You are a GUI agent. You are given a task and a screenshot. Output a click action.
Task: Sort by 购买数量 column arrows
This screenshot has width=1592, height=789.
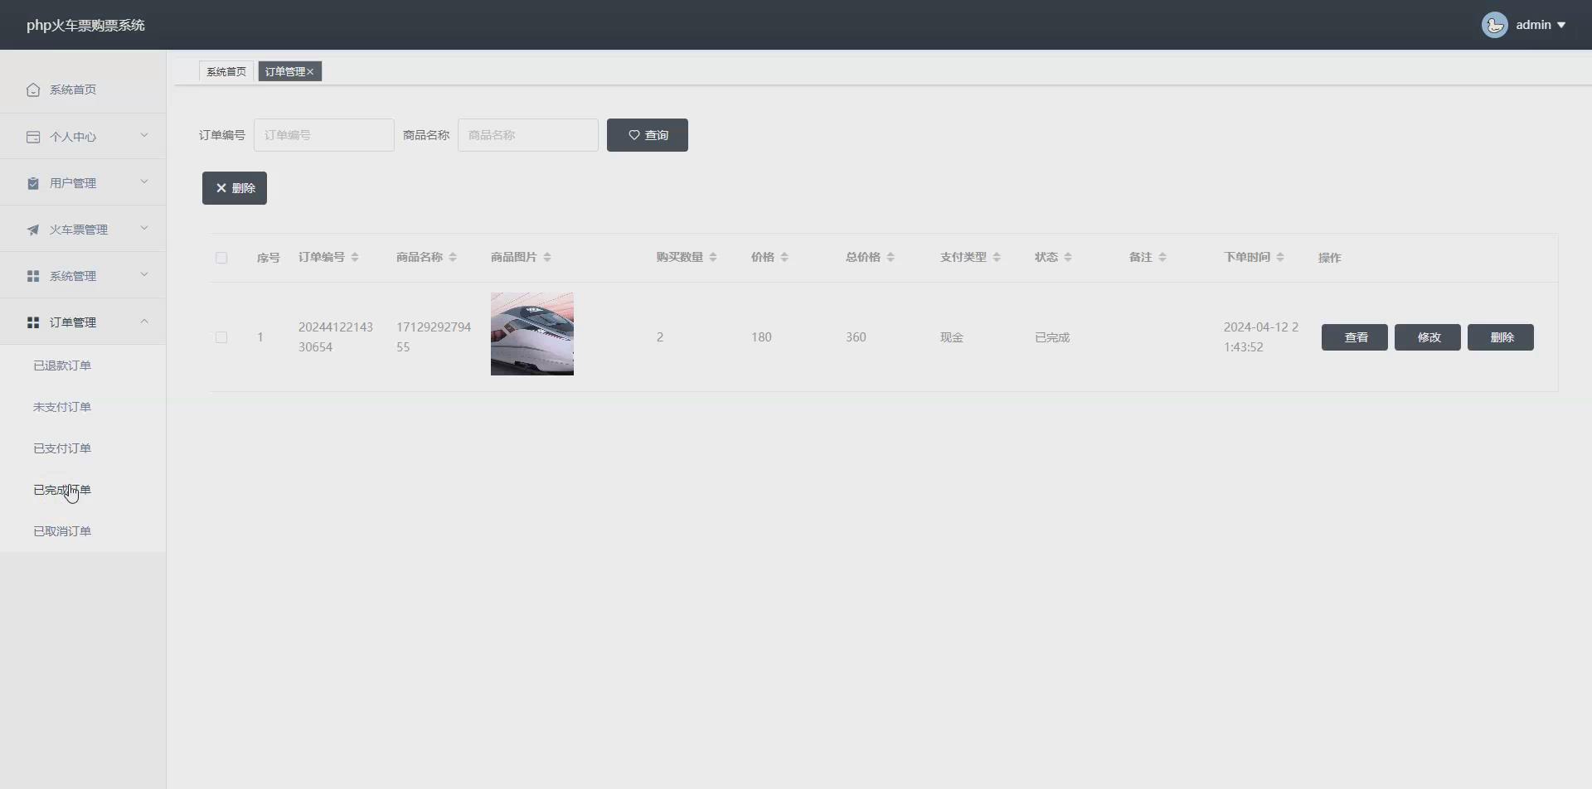713,257
